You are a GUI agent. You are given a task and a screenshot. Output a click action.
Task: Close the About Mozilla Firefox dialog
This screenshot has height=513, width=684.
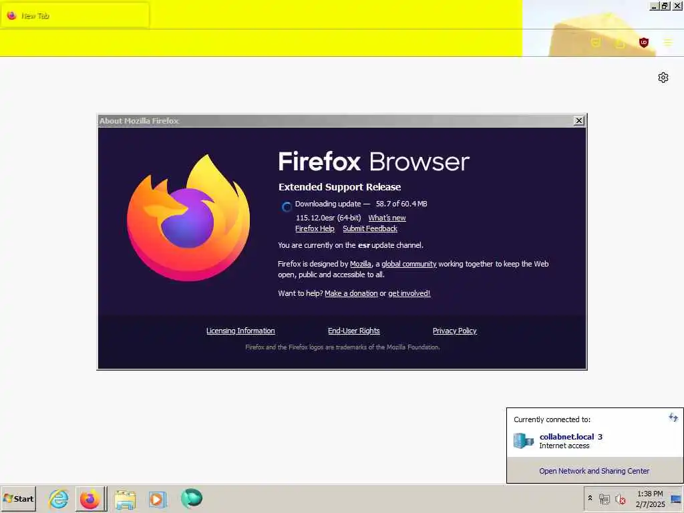579,121
